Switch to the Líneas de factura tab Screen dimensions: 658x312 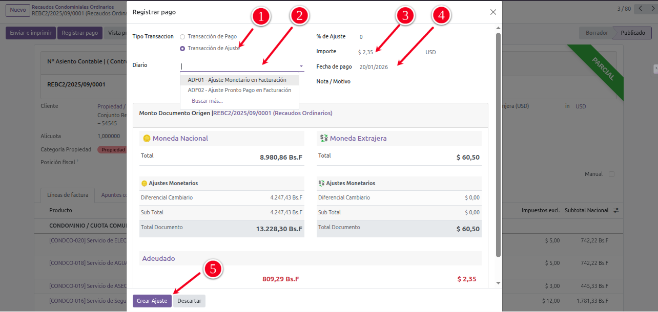[68, 195]
